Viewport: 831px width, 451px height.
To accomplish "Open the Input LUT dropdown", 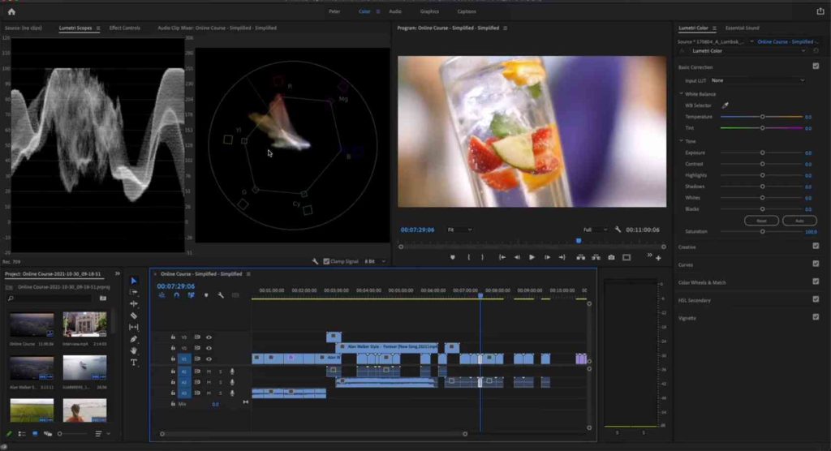I will 758,80.
